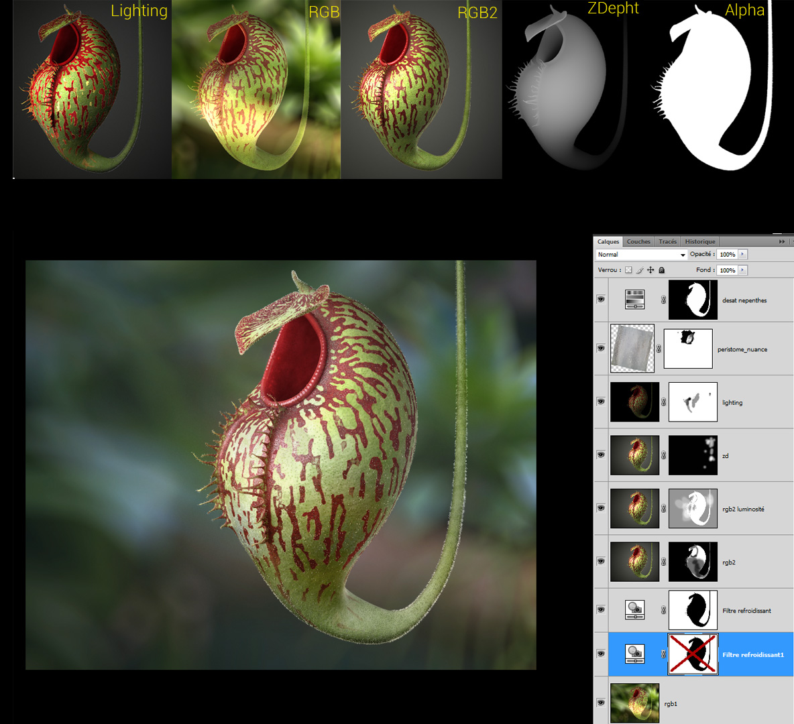The height and width of the screenshot is (724, 794).
Task: Click the 'zd' layer name
Action: (725, 456)
